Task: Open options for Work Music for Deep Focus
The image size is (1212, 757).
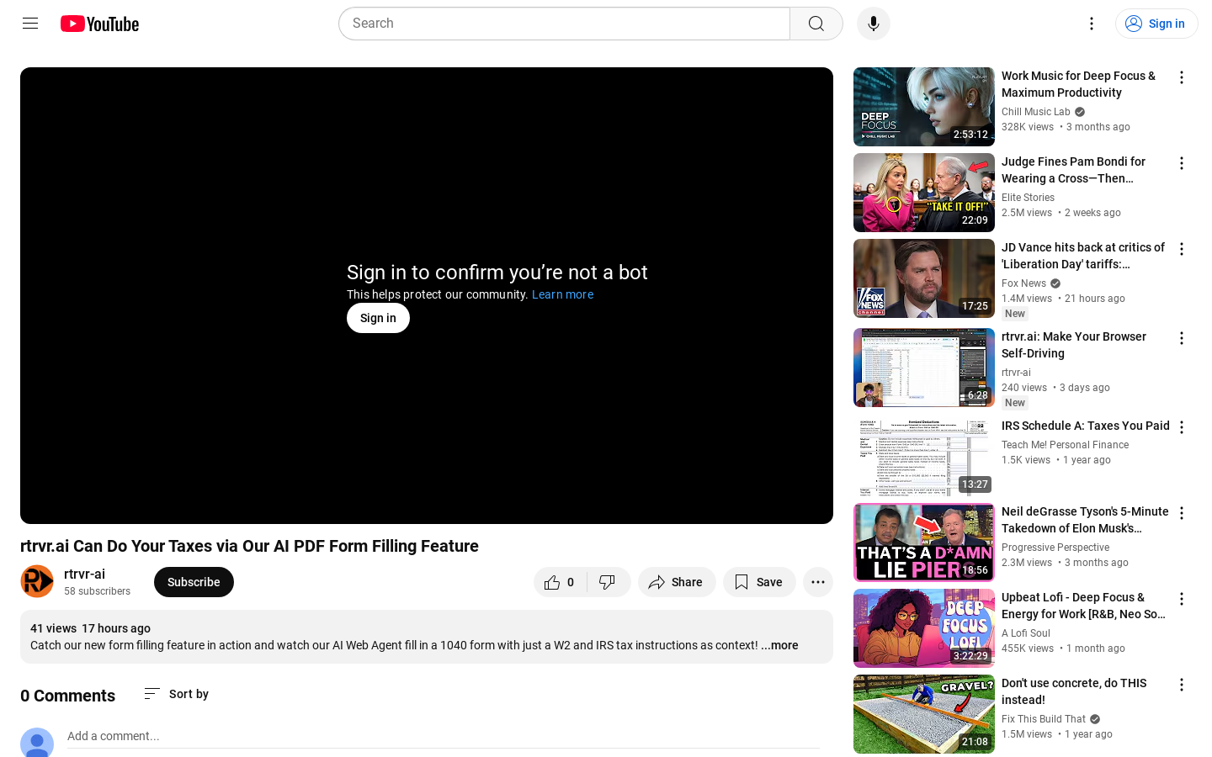Action: (1182, 77)
